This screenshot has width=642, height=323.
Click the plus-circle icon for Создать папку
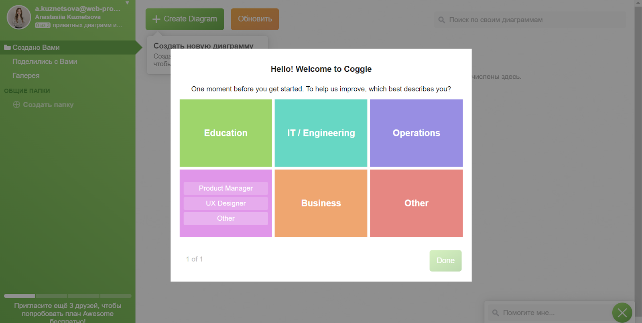(x=16, y=105)
